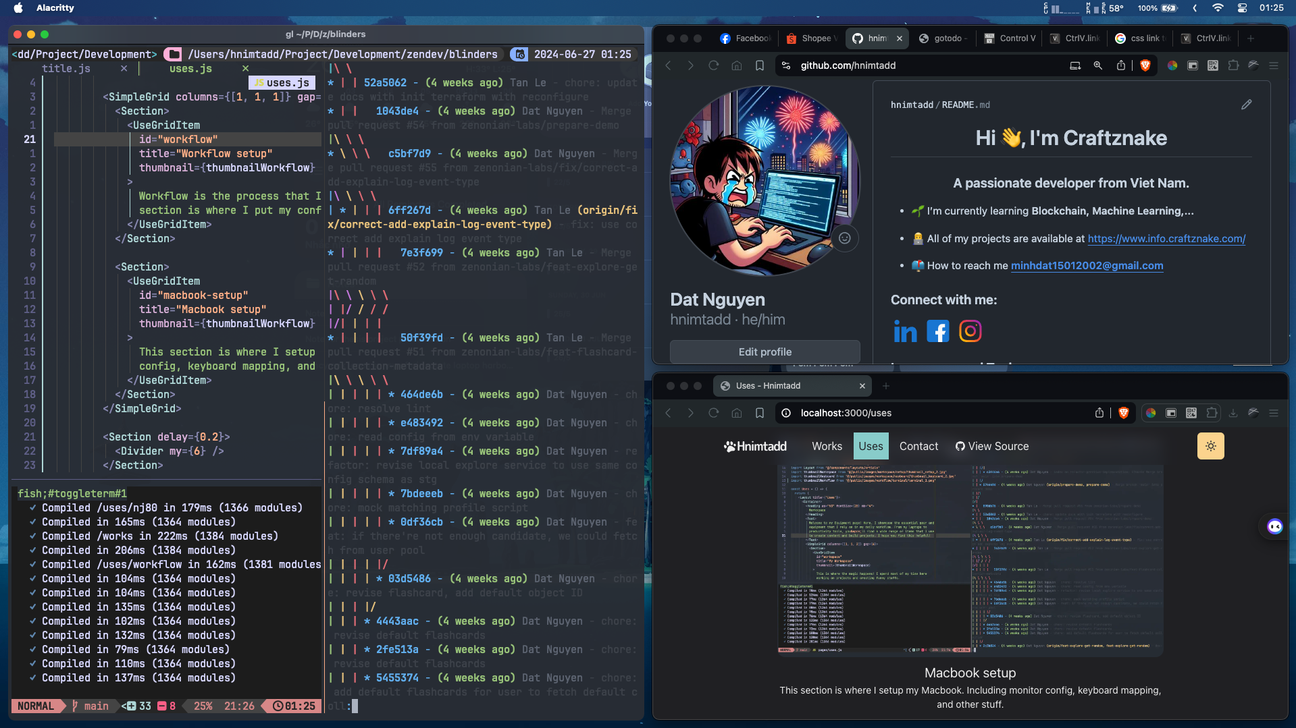The width and height of the screenshot is (1296, 728).
Task: Toggle the light/dark theme sun button
Action: [1210, 446]
